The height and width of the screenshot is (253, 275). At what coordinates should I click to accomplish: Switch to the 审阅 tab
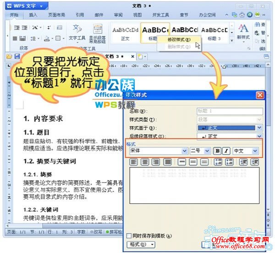coord(118,15)
